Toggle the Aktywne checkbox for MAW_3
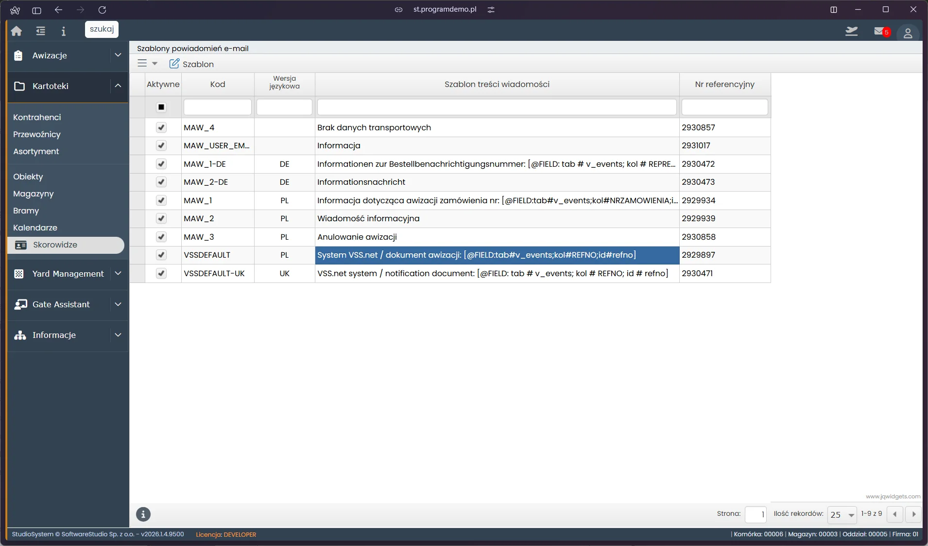 (161, 237)
